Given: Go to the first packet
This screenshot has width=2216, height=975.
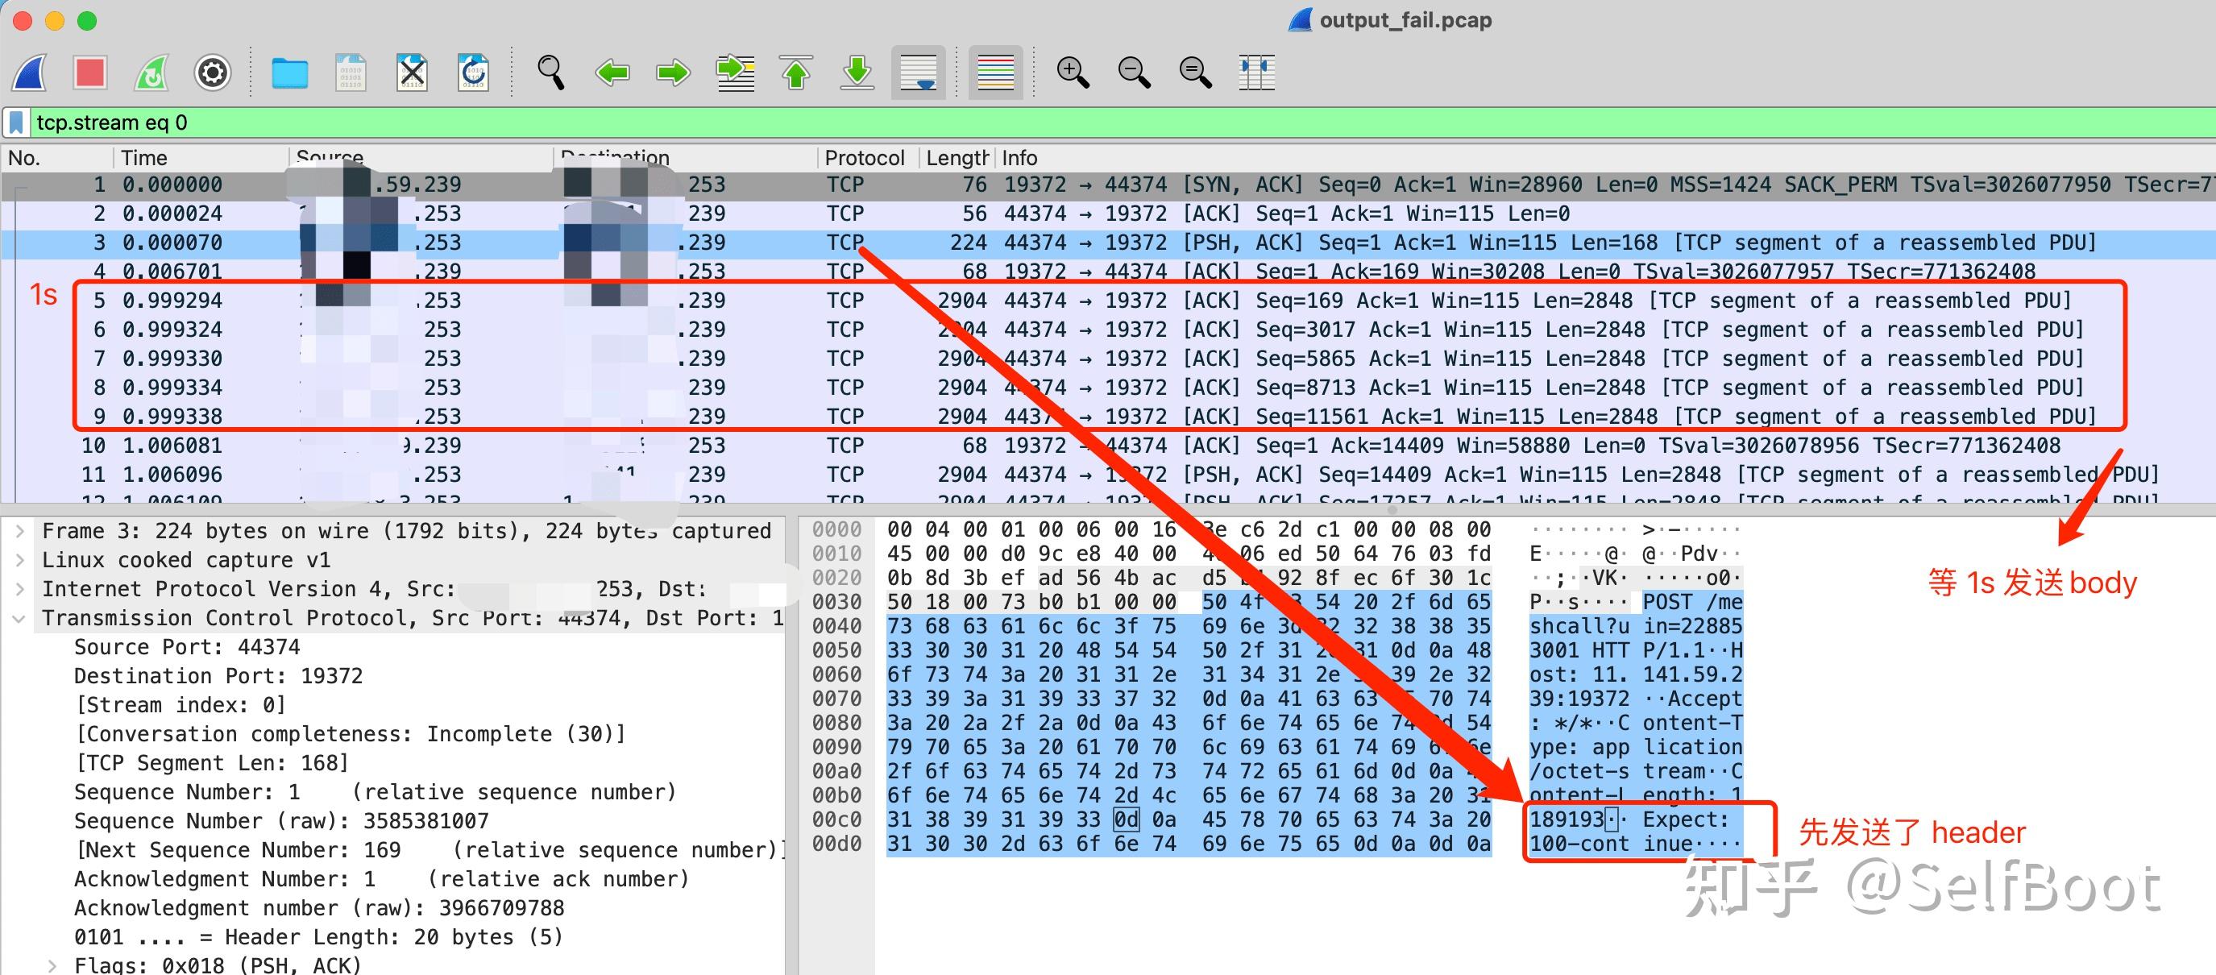Looking at the screenshot, I should pos(795,73).
